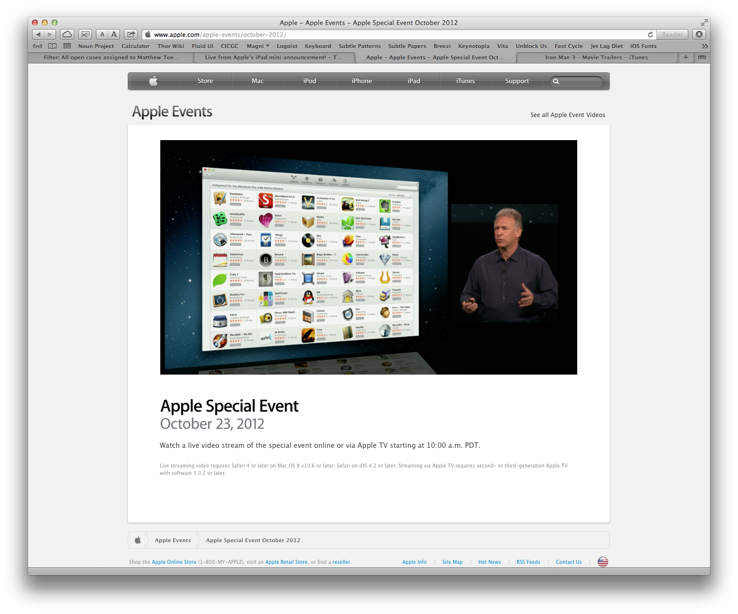The width and height of the screenshot is (738, 614).
Task: Open Breezi bookmark
Action: 442,46
